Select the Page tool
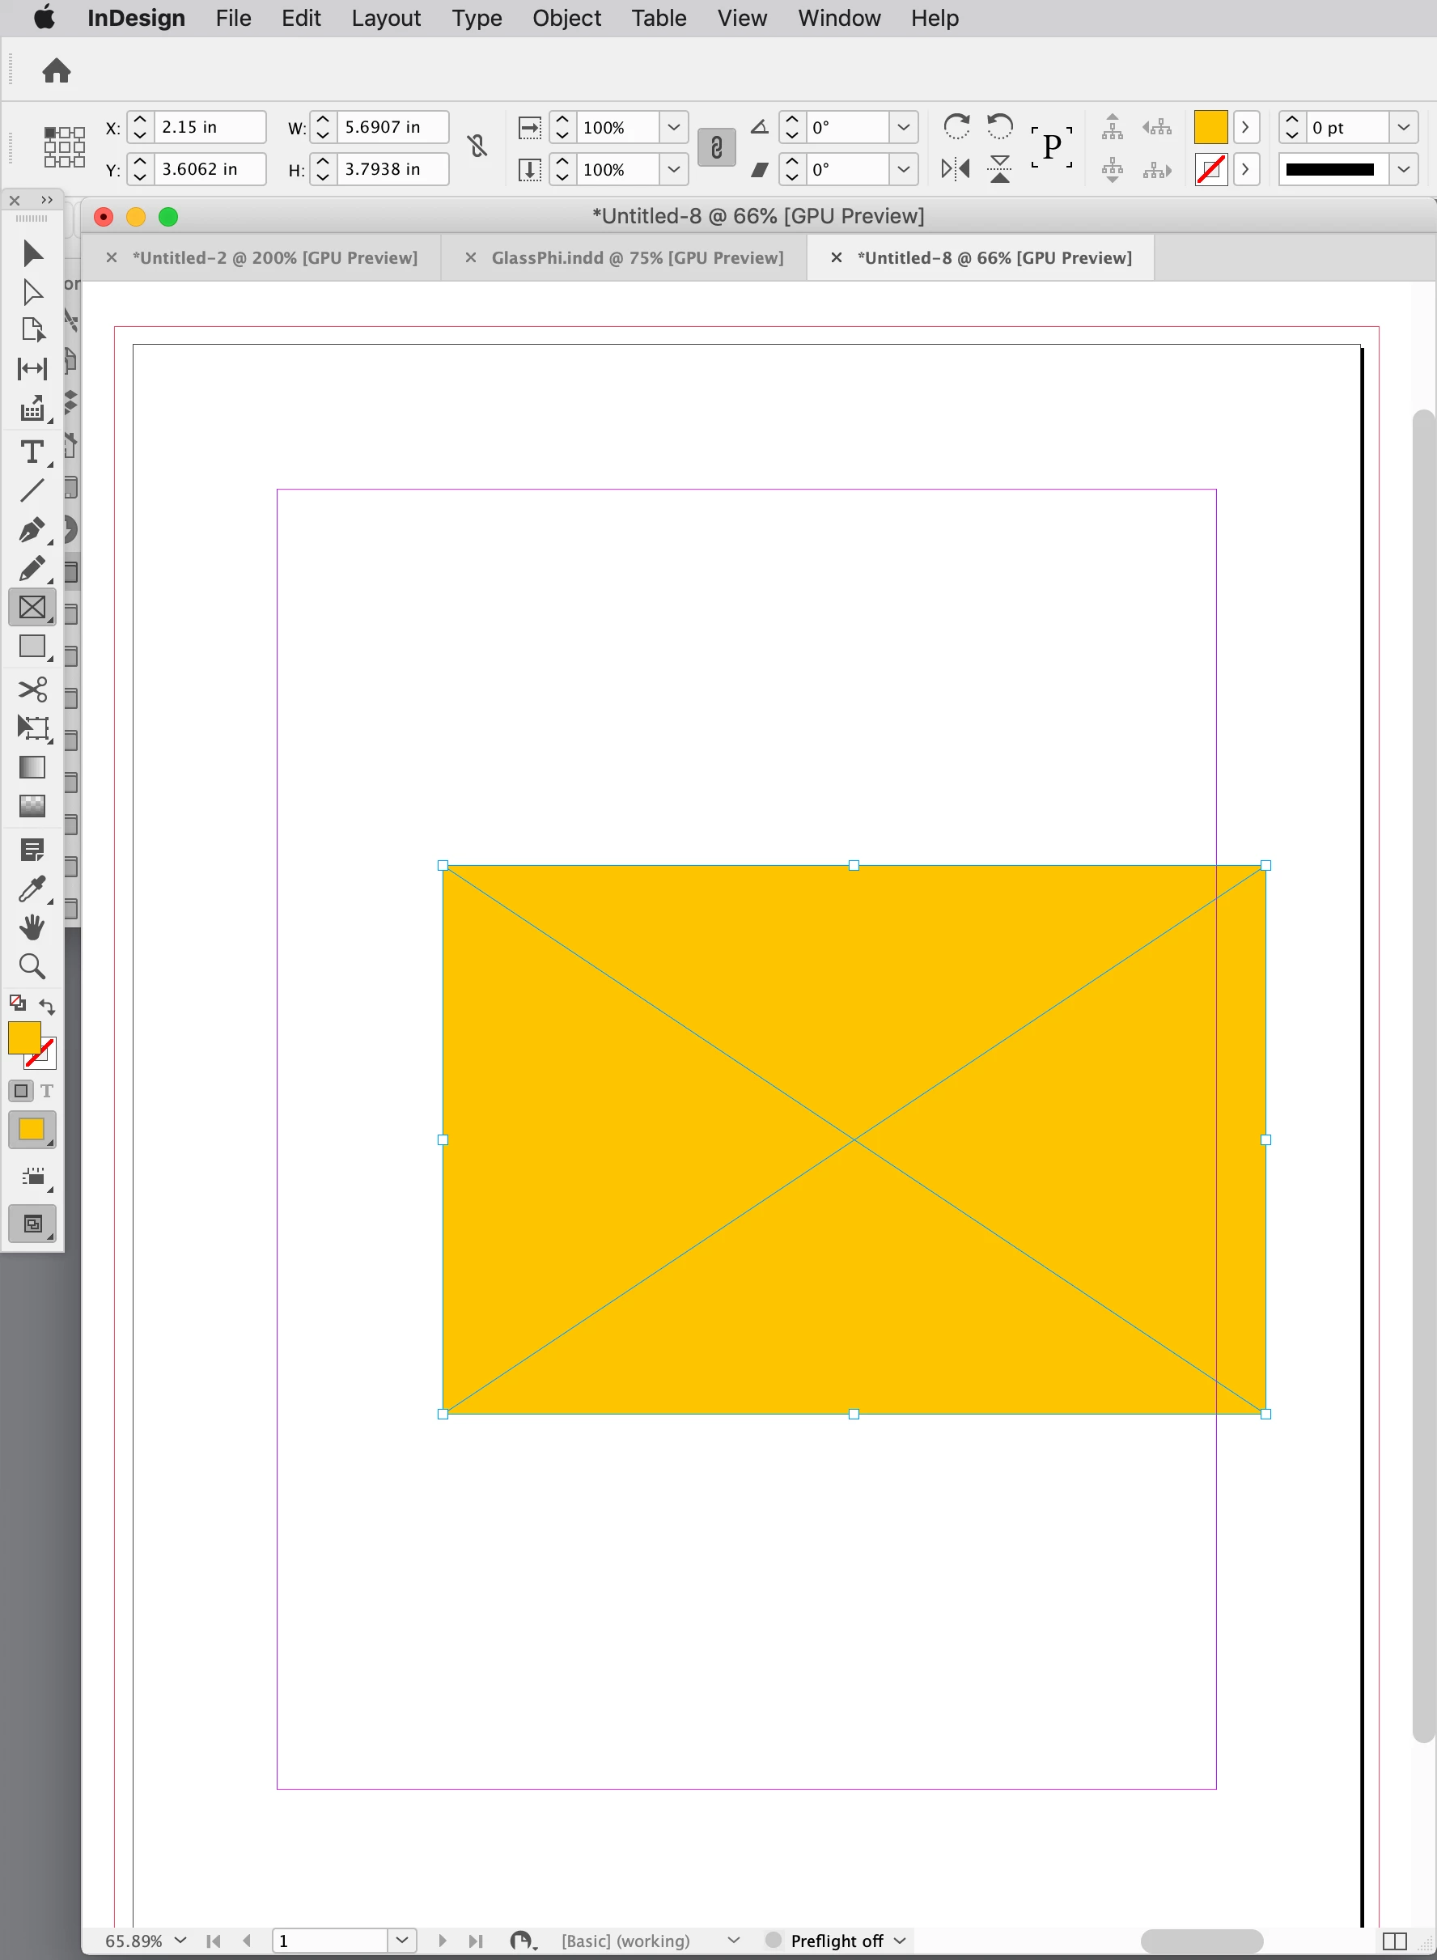1437x1960 pixels. coord(32,329)
